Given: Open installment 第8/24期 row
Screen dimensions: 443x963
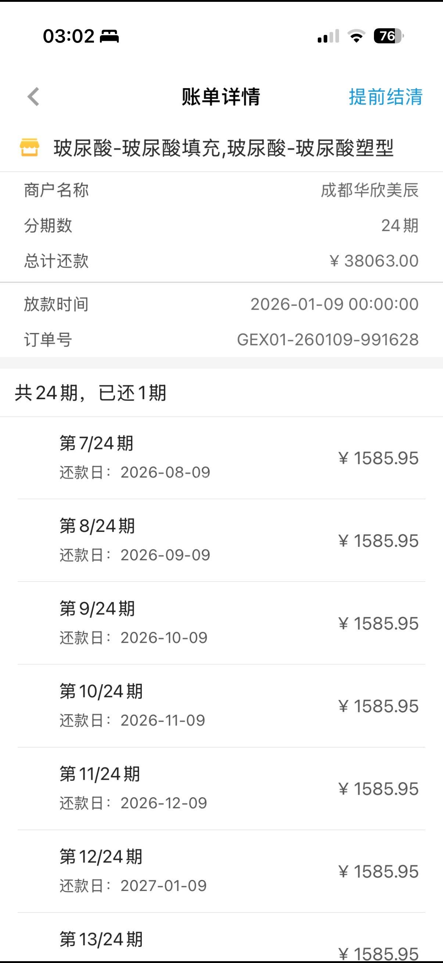Looking at the screenshot, I should (x=221, y=540).
